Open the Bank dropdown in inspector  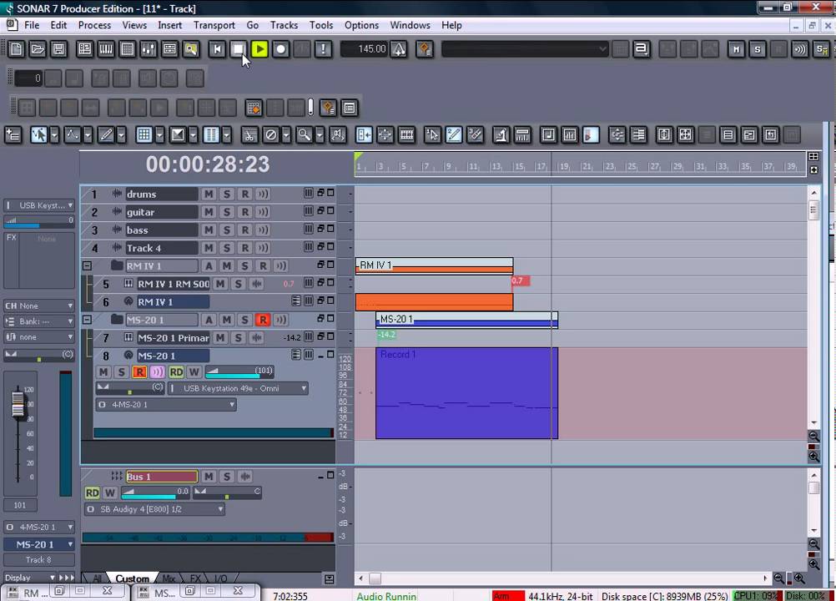(x=39, y=321)
